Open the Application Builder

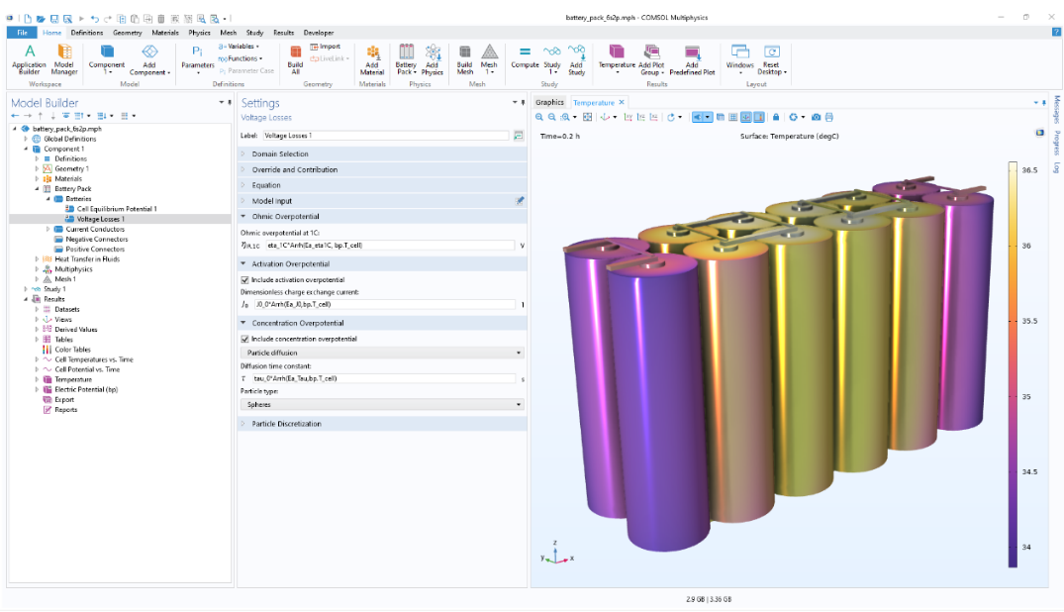[x=29, y=59]
